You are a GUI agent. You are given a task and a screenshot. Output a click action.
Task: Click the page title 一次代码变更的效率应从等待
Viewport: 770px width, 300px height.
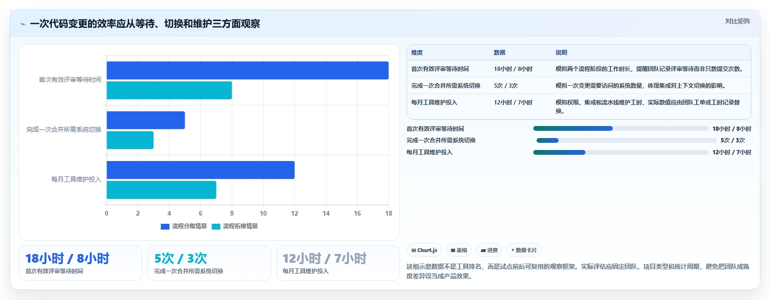coord(145,24)
